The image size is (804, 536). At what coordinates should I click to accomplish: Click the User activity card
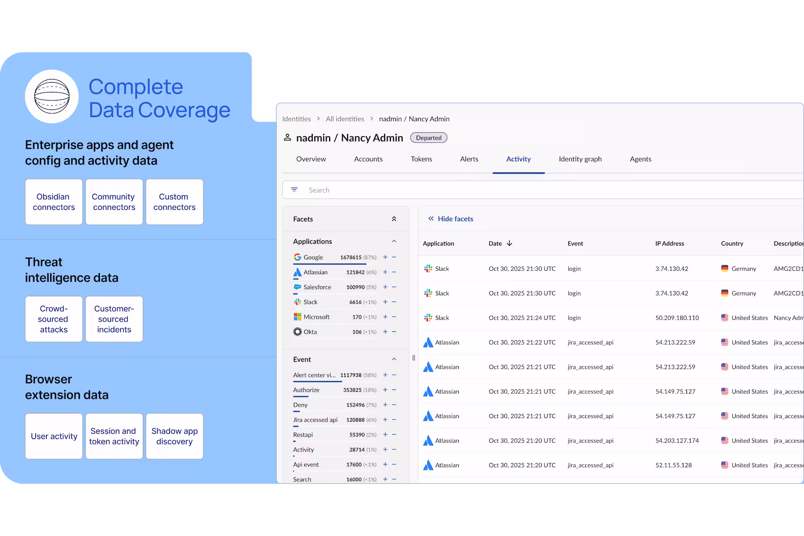[54, 436]
